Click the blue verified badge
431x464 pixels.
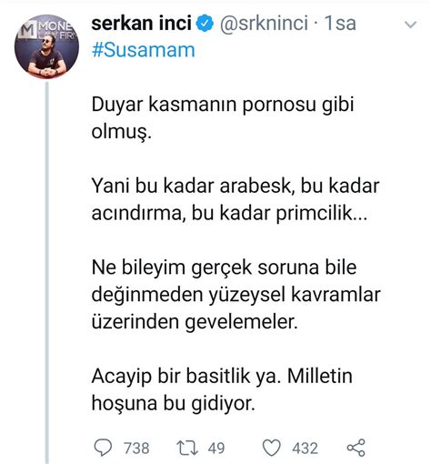tap(205, 24)
